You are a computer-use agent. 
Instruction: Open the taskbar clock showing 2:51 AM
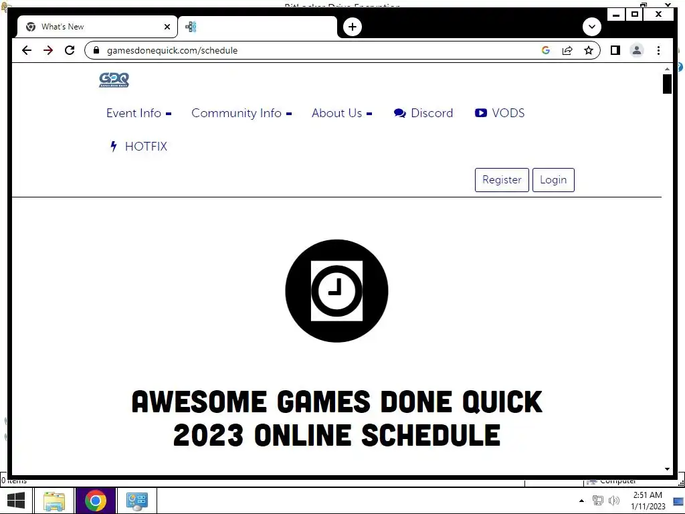[648, 501]
